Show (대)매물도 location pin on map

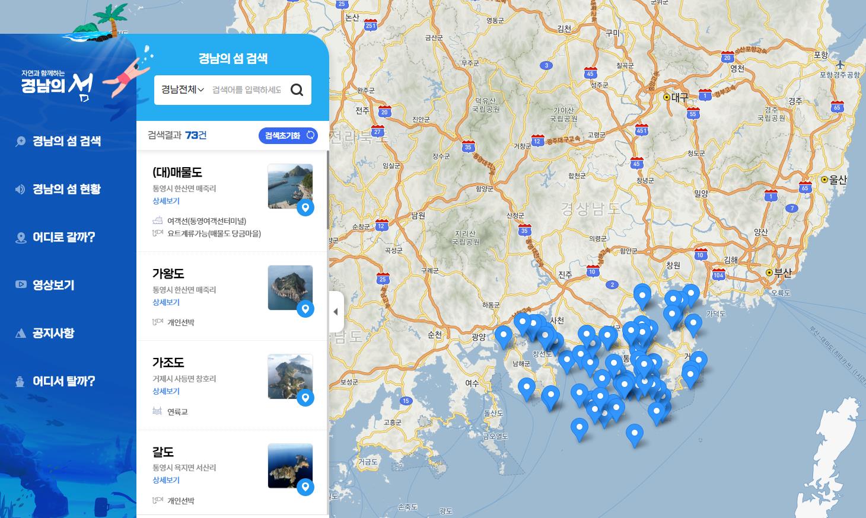tap(305, 207)
